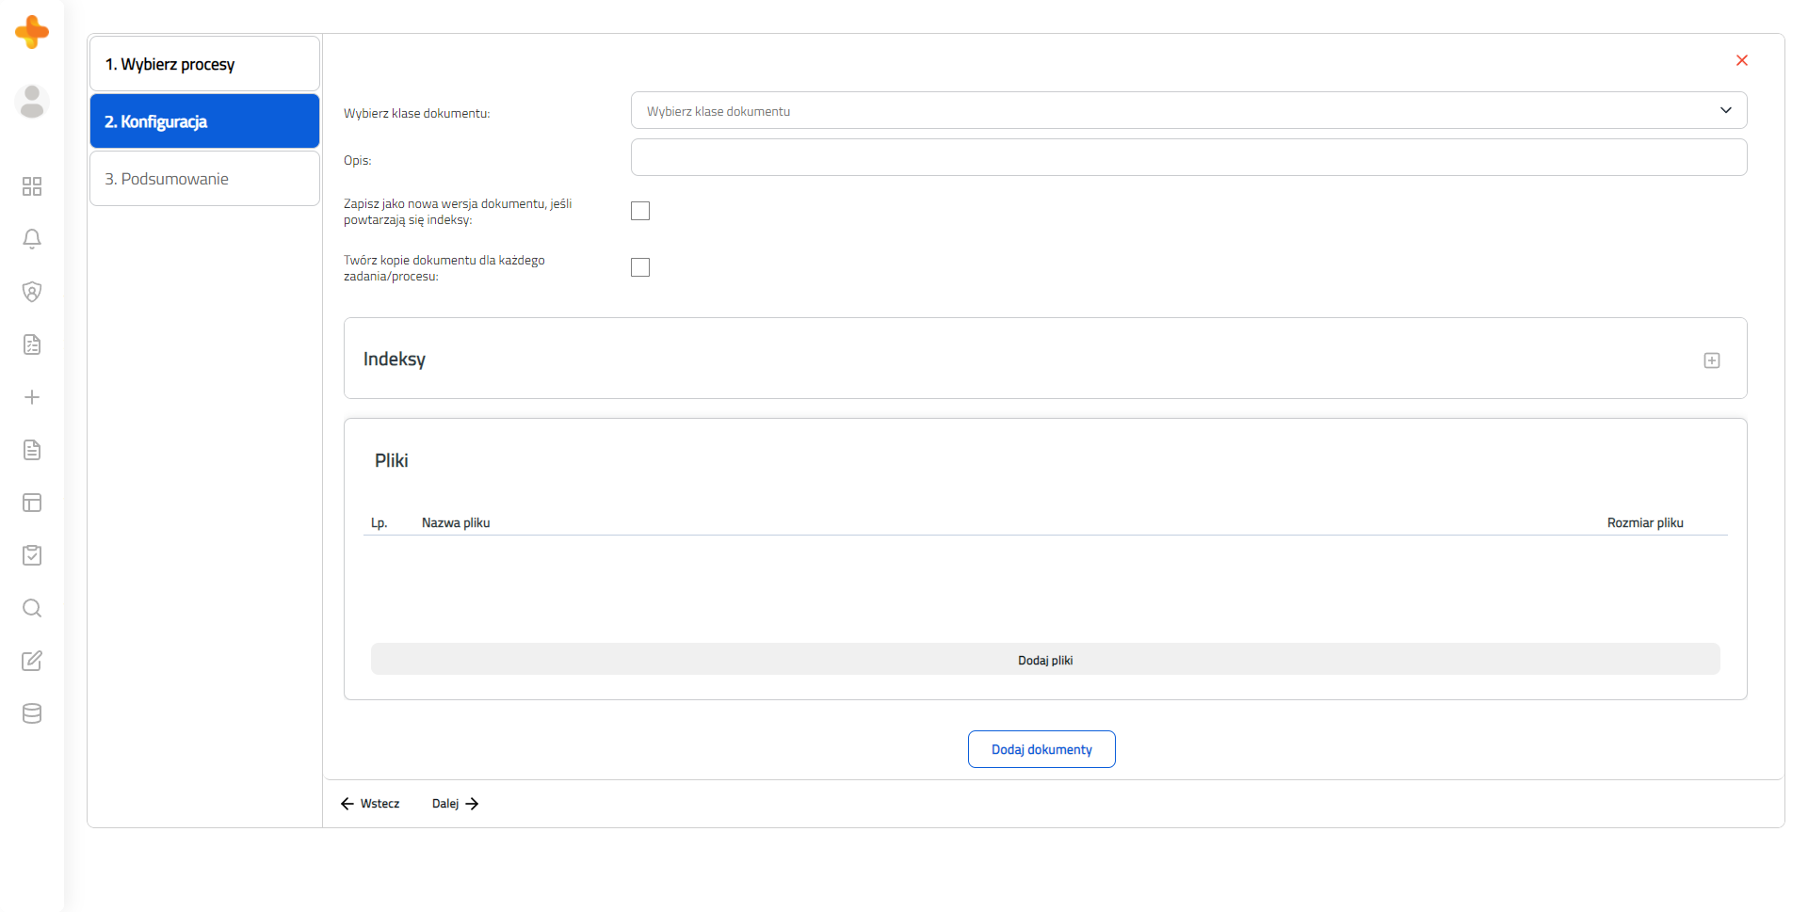Click the plus icon in sidebar
Viewport: 1808px width, 912px height.
[x=32, y=397]
